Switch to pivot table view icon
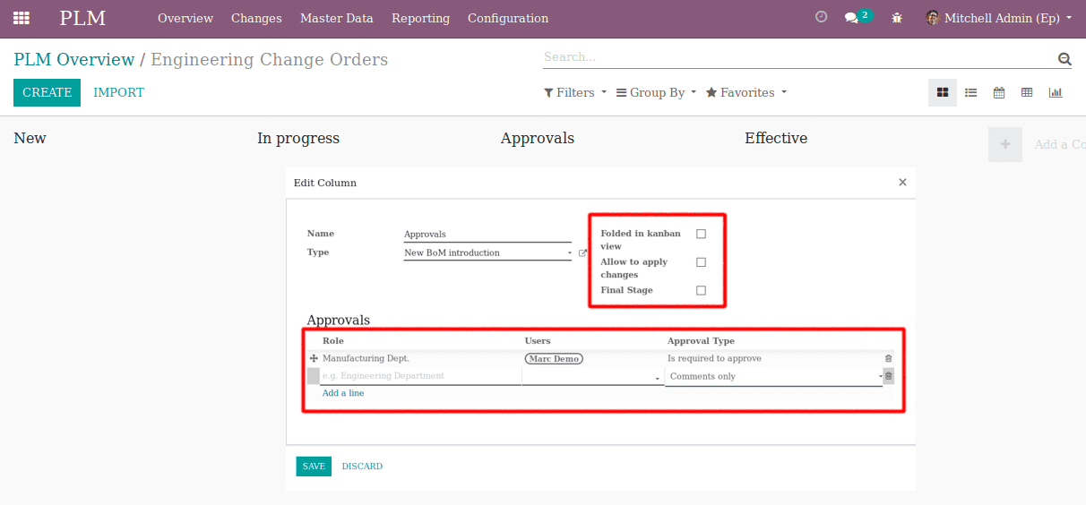 [x=1027, y=92]
